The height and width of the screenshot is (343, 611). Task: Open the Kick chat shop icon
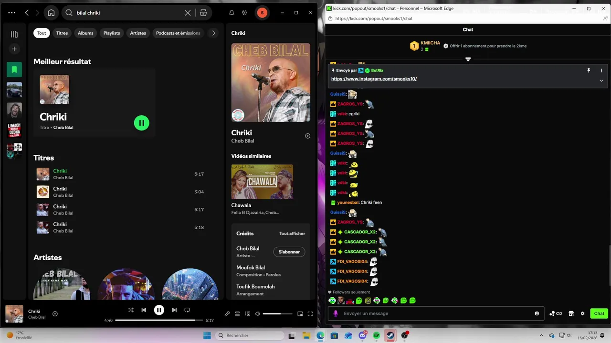(571, 313)
